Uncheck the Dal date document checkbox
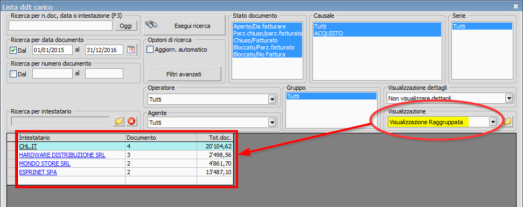The image size is (523, 207). click(x=13, y=50)
